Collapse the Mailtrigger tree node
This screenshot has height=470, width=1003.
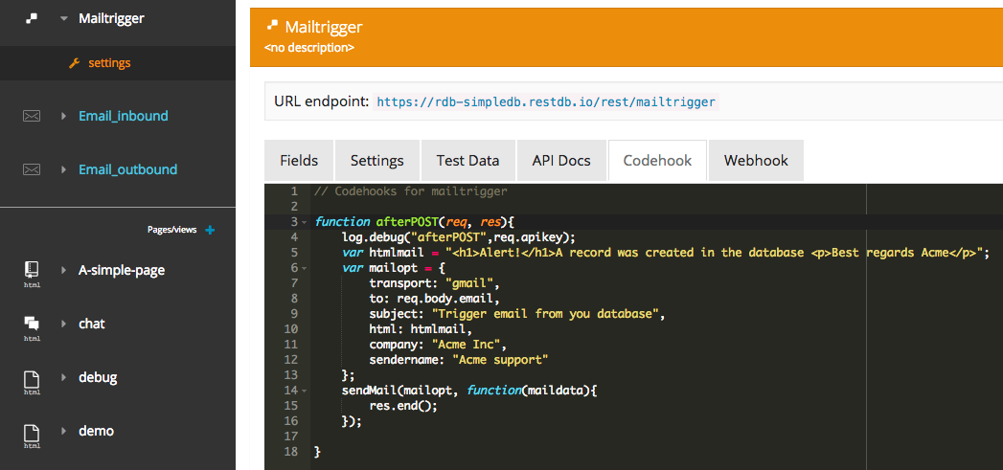coord(64,18)
